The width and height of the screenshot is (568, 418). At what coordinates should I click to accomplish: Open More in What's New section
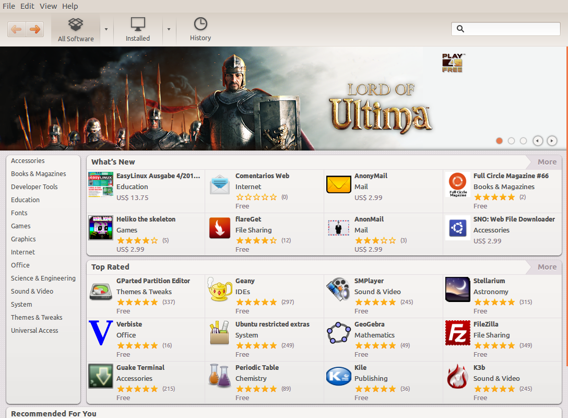pos(547,162)
